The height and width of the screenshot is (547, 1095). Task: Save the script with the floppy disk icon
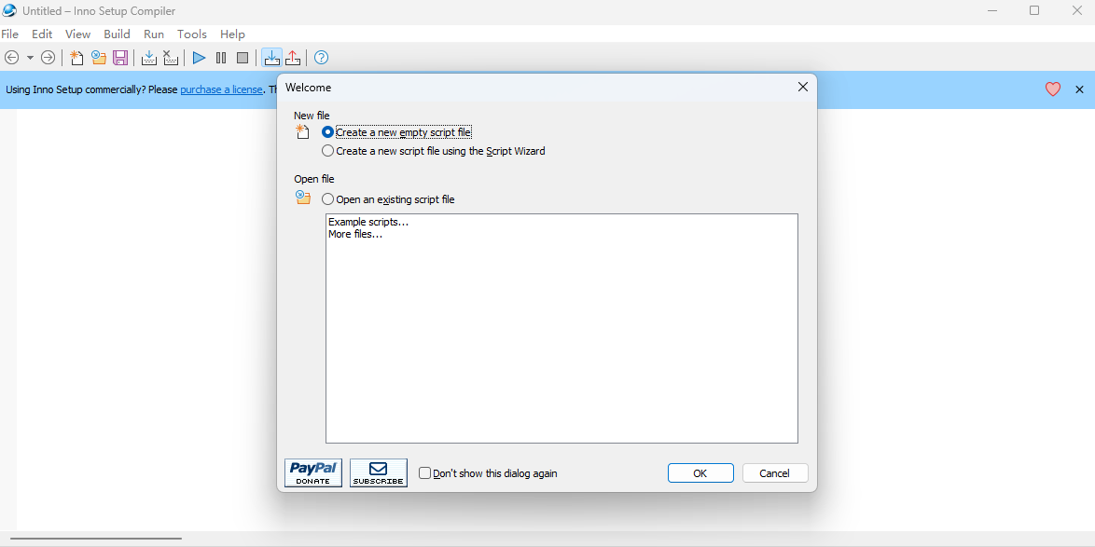pos(120,57)
